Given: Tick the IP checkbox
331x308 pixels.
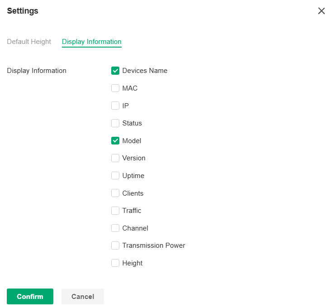Looking at the screenshot, I should 115,106.
